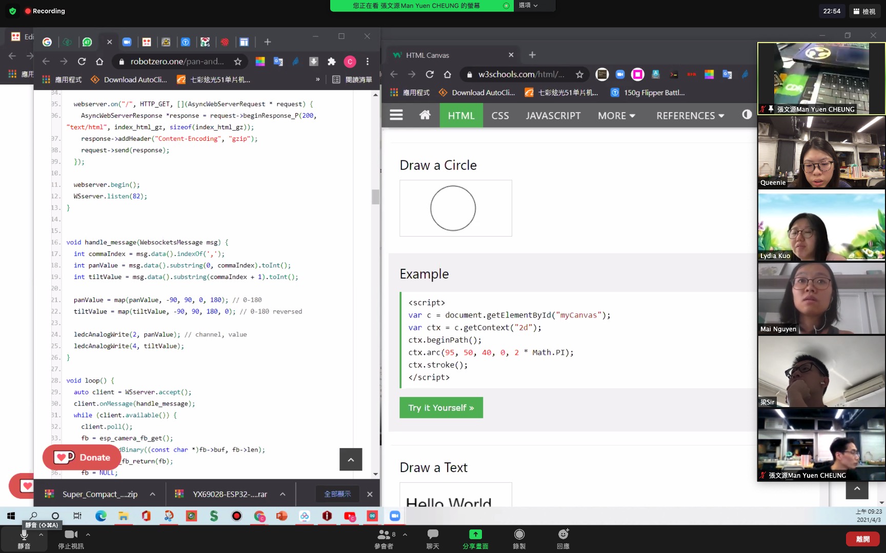Bookmark the w3schools page with the star
This screenshot has width=886, height=553.
coord(579,74)
